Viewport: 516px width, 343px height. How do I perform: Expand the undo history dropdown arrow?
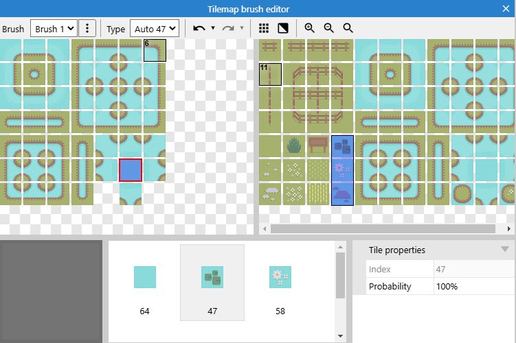[213, 28]
